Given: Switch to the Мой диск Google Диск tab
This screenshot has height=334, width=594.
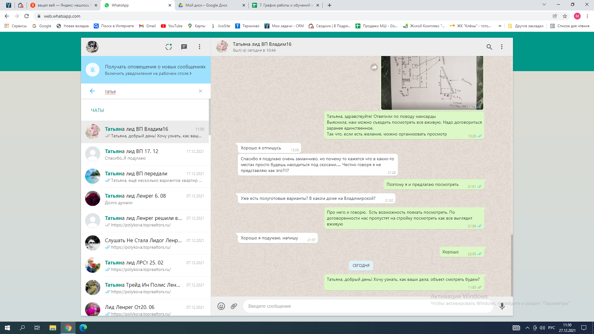Looking at the screenshot, I should 206,5.
